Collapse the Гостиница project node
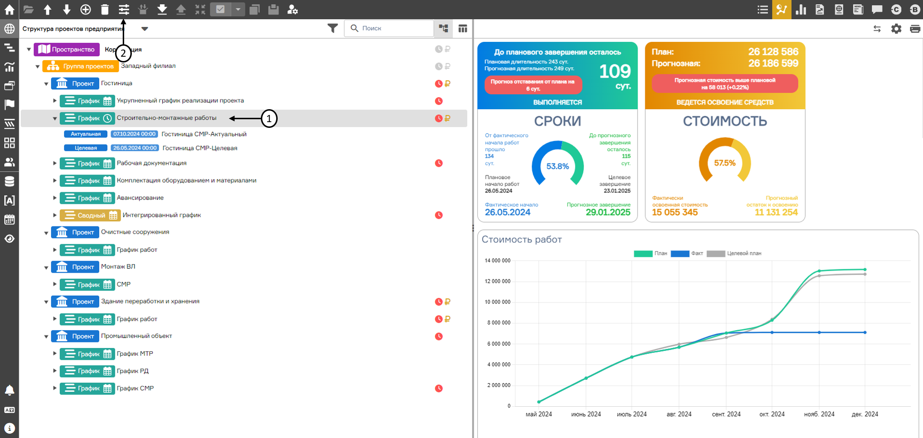Viewport: 923px width, 438px height. [x=46, y=84]
